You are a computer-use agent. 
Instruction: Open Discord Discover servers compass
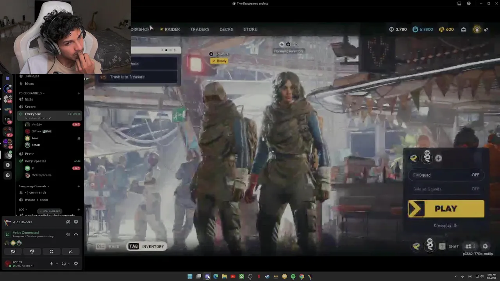(x=7, y=176)
